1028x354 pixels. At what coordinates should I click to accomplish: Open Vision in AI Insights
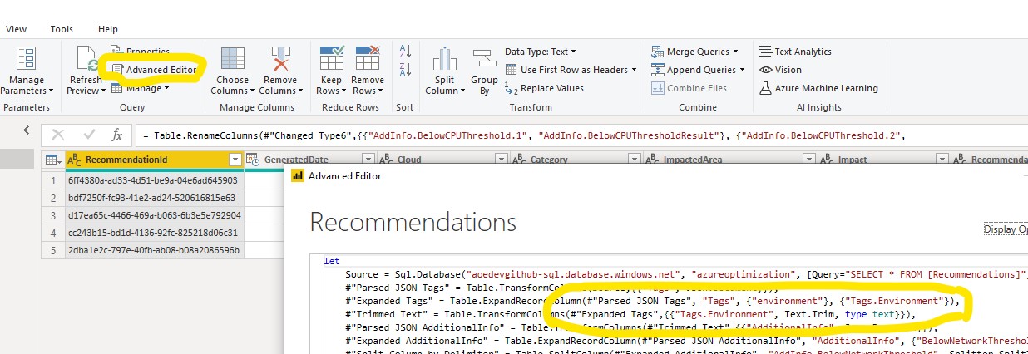[781, 70]
